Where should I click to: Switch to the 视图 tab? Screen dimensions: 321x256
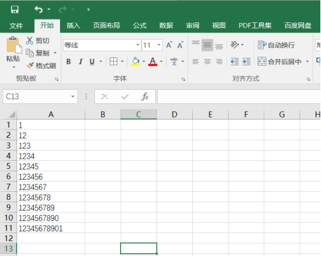(x=219, y=26)
